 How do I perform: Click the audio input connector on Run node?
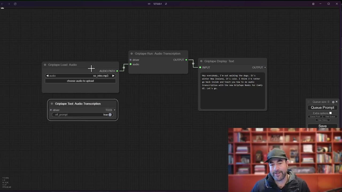click(131, 64)
